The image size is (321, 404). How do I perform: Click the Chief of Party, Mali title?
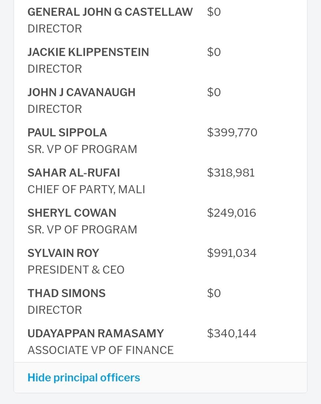(86, 190)
